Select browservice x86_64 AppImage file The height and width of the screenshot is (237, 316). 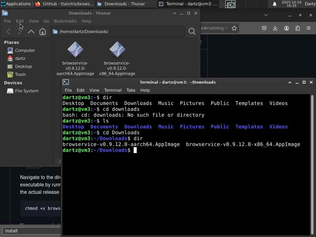[x=117, y=59]
